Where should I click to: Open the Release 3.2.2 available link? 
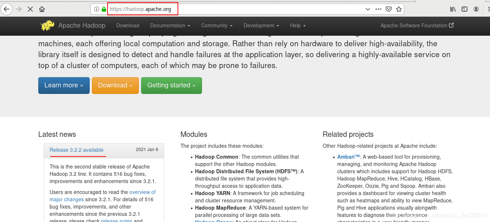tap(77, 150)
